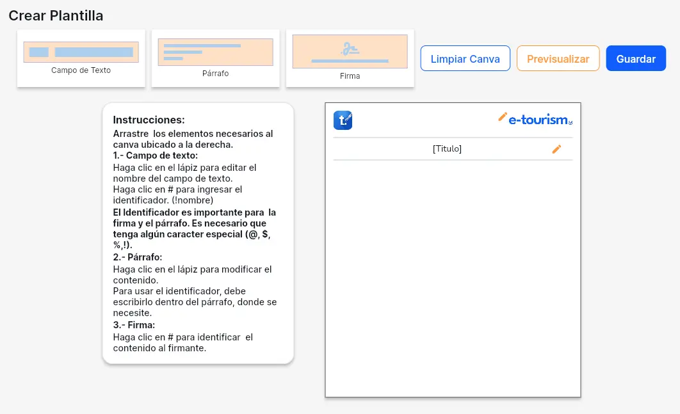
Task: Click the 'Párrafo' card label
Action: (215, 74)
